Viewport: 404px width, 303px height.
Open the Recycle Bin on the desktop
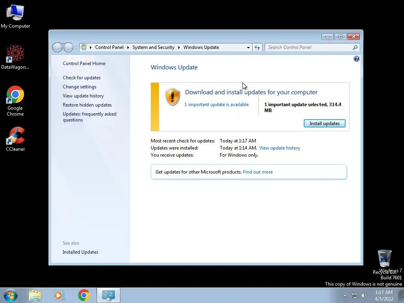(x=384, y=262)
